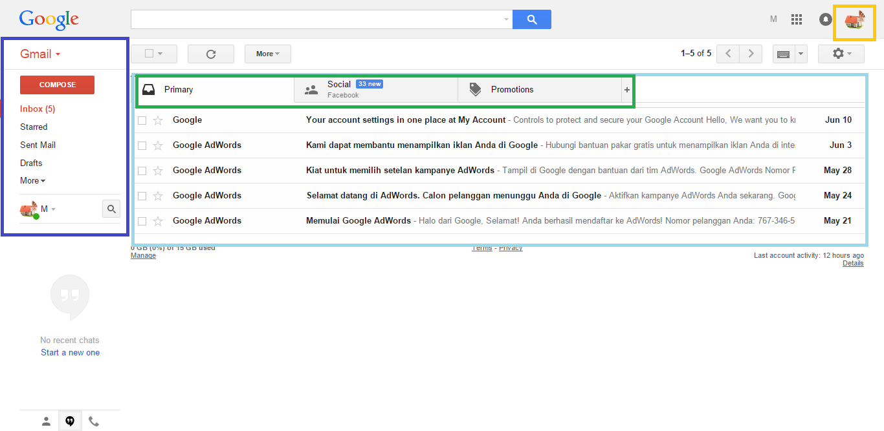Click the blue search magnifier button
Viewport: 884px width, 431px height.
531,19
